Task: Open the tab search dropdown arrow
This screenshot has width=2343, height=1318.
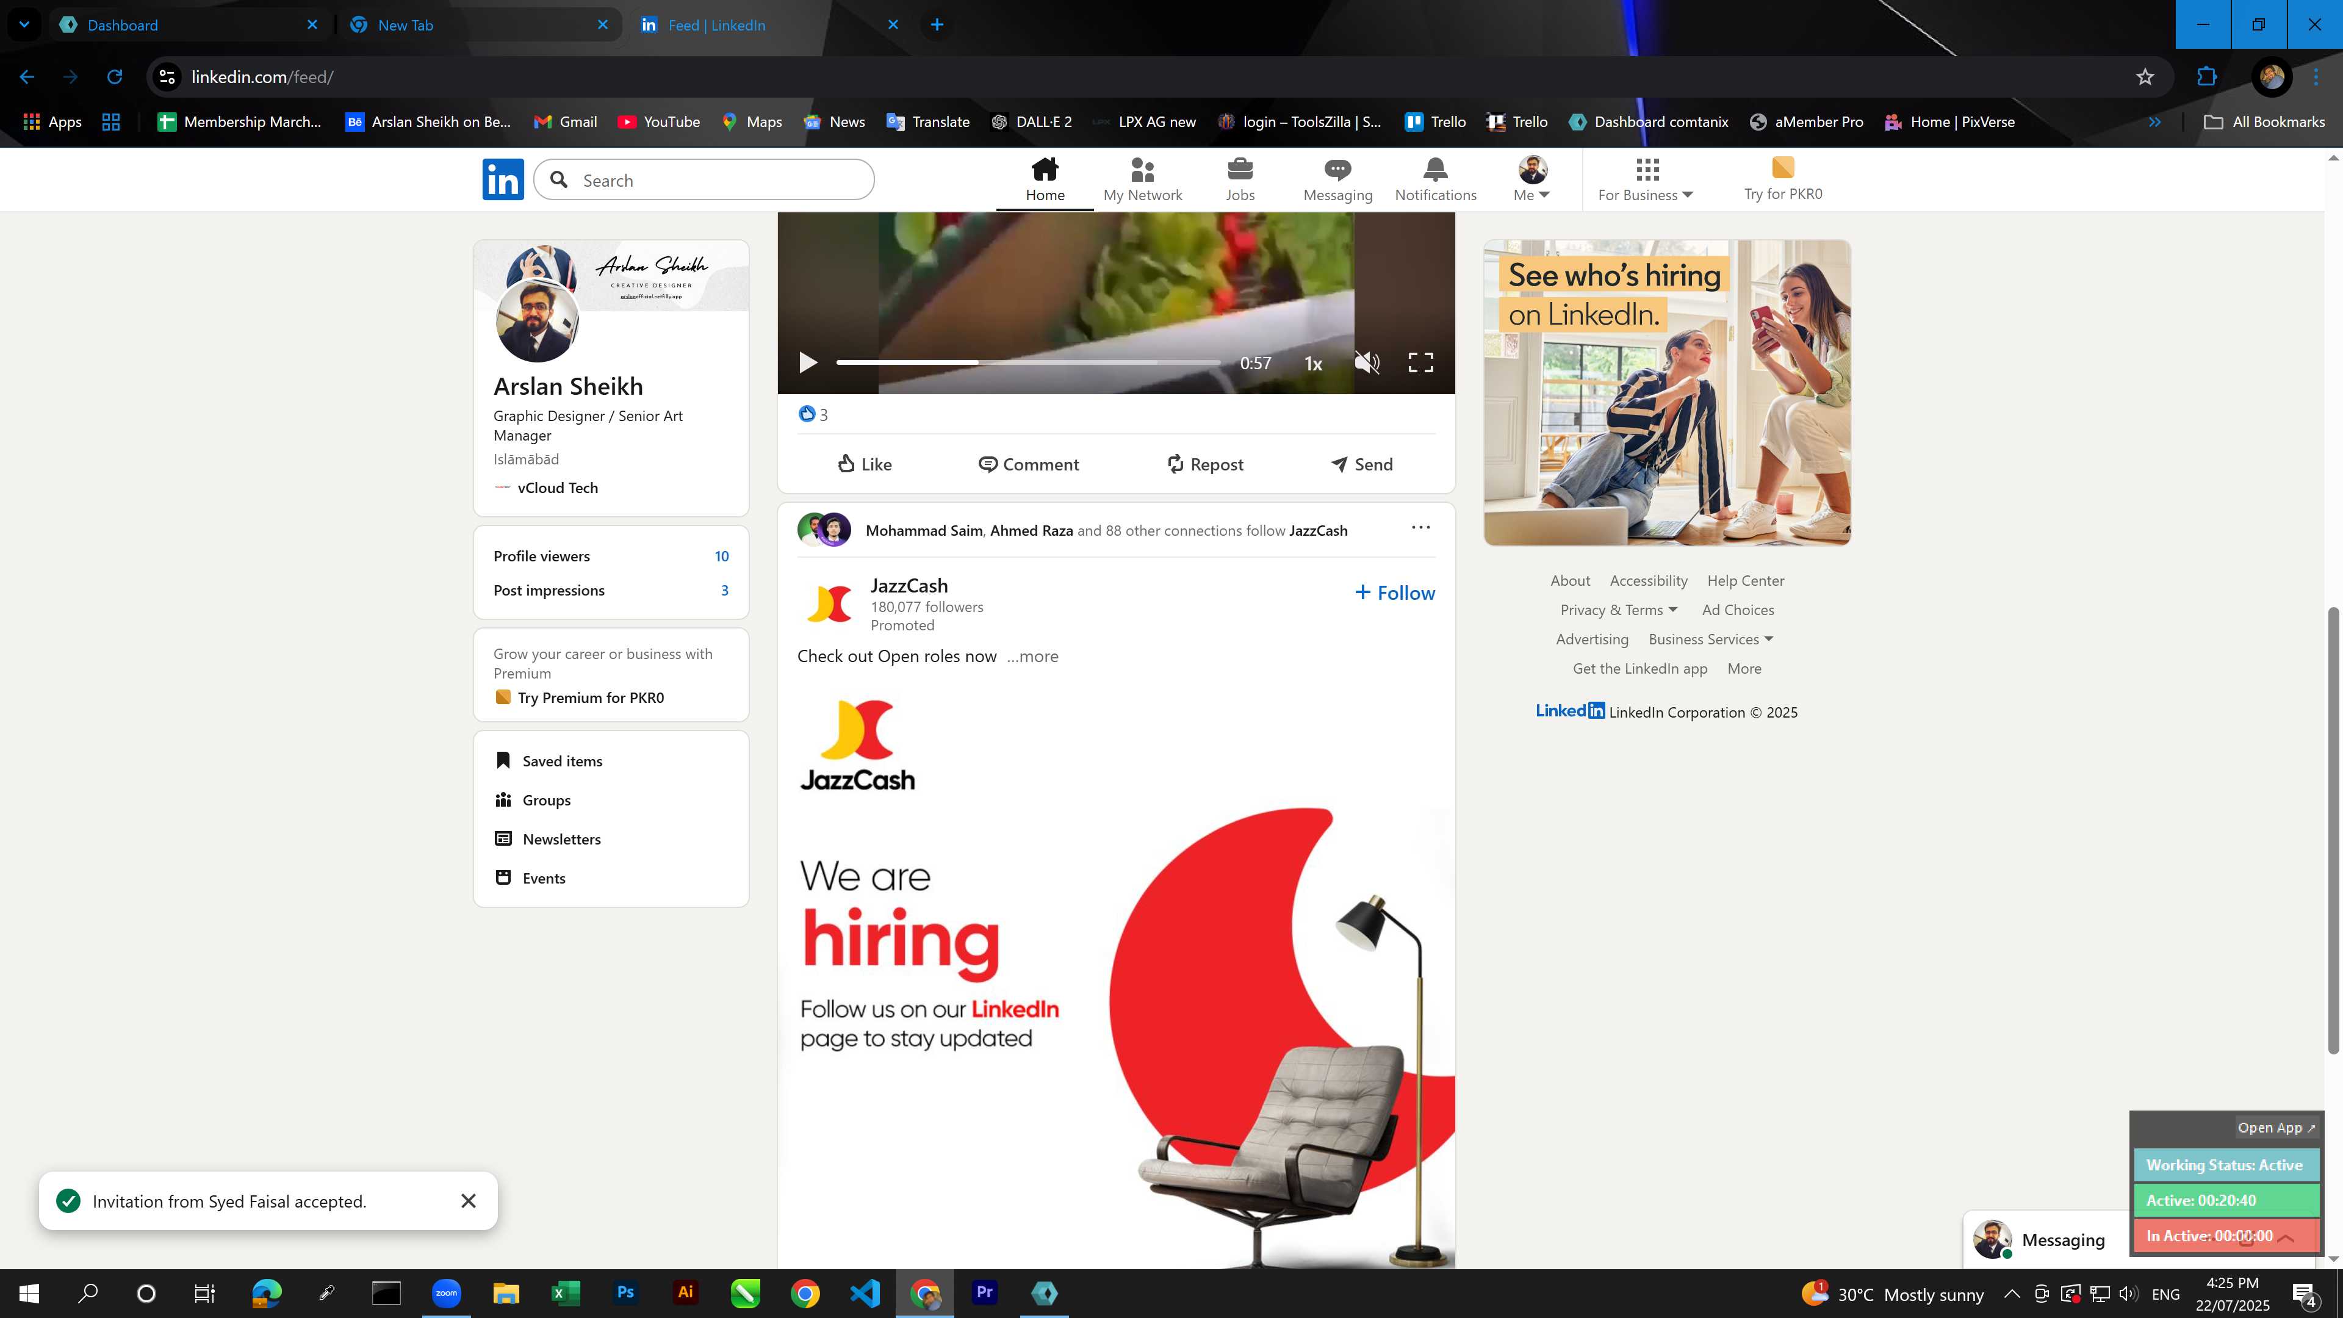Action: [24, 24]
